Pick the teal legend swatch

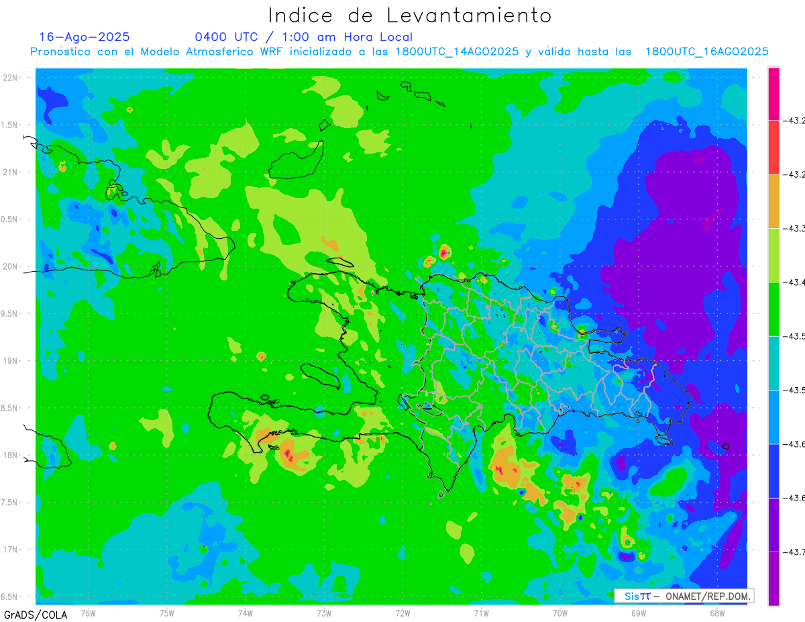[773, 363]
